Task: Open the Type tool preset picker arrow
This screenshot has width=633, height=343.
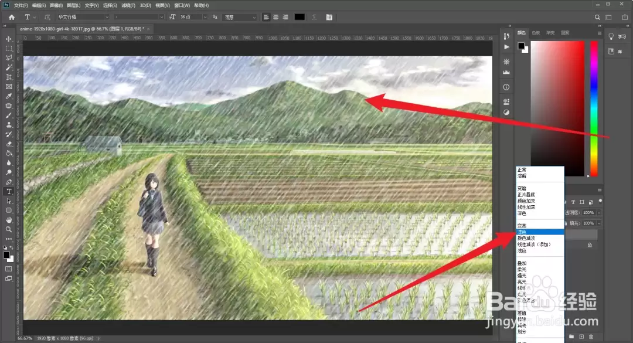Action: [35, 18]
